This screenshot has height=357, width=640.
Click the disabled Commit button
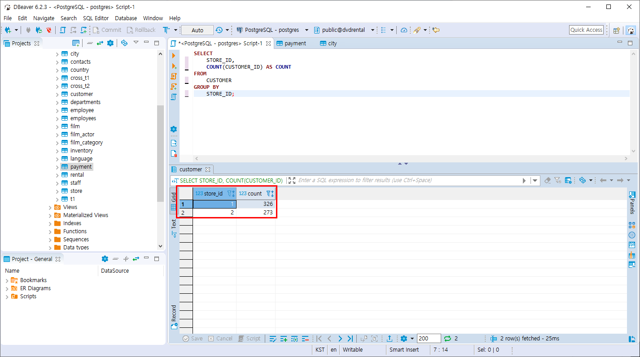tap(107, 30)
